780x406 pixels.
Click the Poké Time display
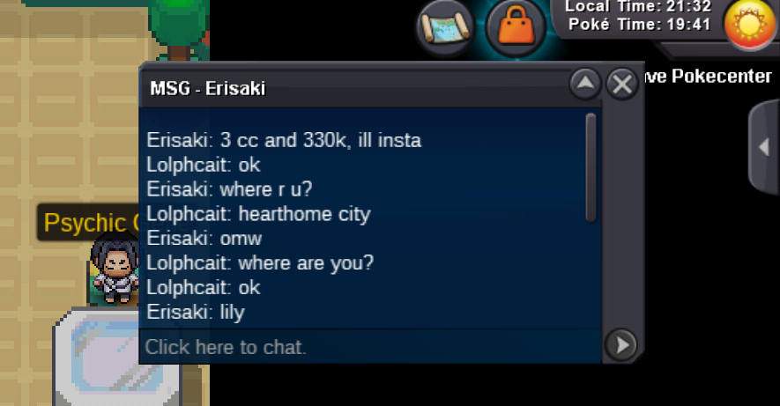pos(639,24)
